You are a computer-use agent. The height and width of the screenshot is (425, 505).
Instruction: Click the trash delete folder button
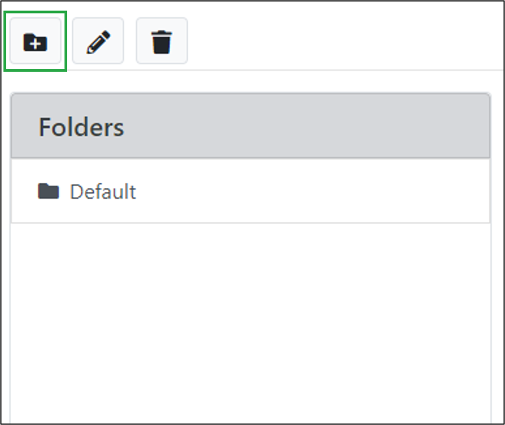[x=162, y=42]
